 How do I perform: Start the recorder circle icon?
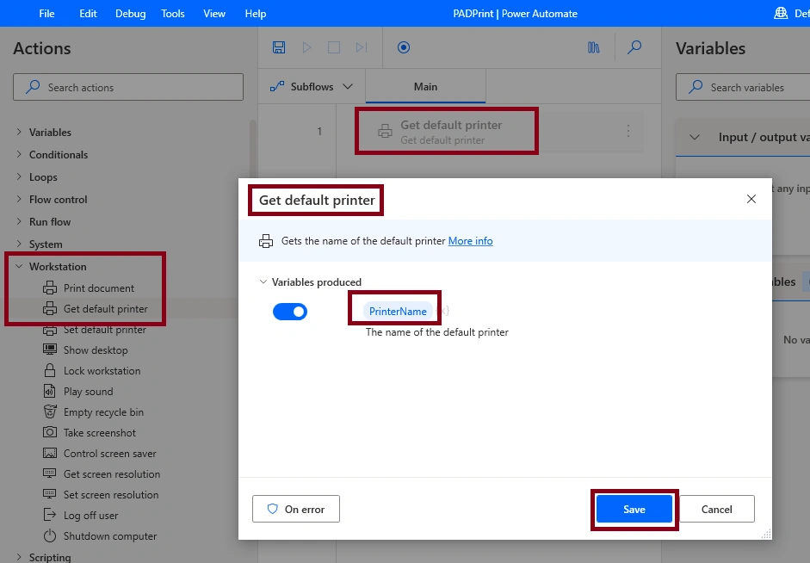pos(404,47)
